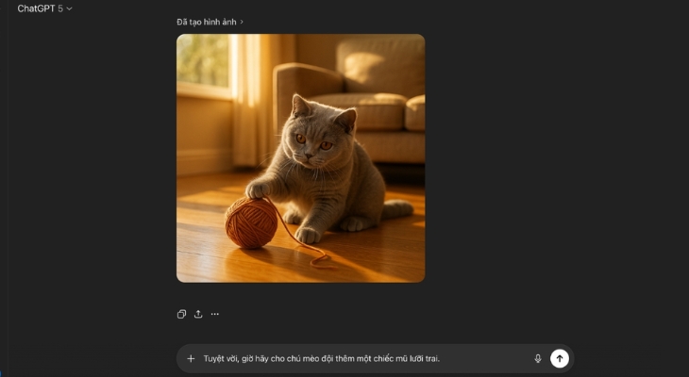Open the generated cat image preview
Viewport: 689px width, 377px height.
coord(300,158)
